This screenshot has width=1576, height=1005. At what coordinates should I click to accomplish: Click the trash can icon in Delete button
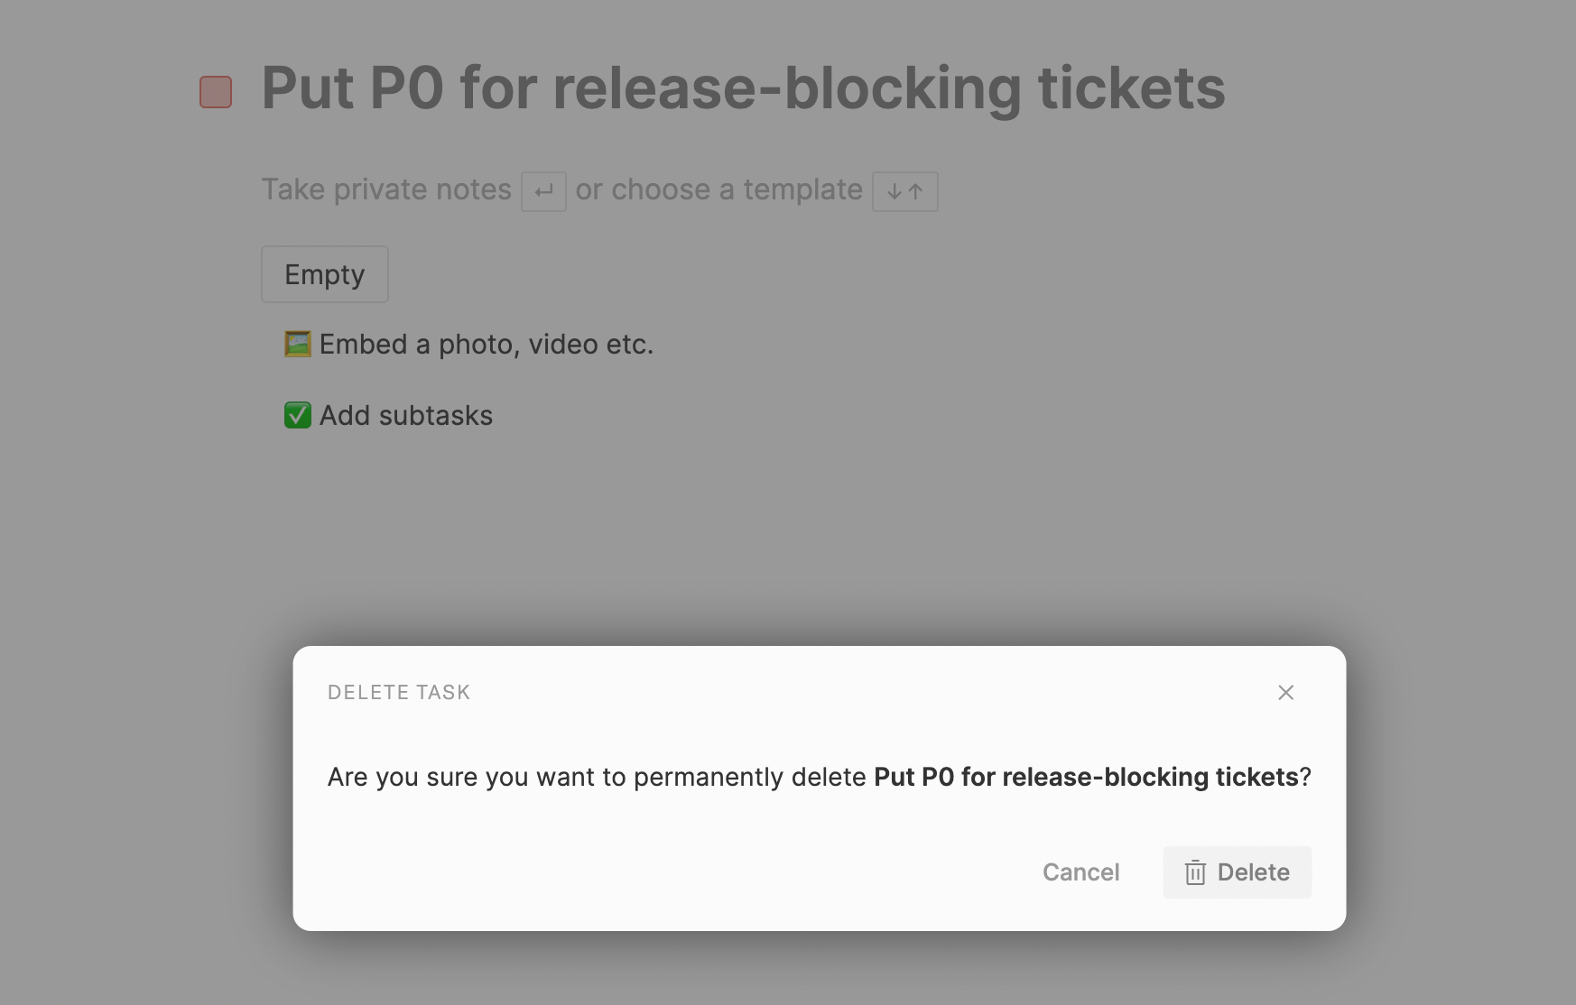1195,872
